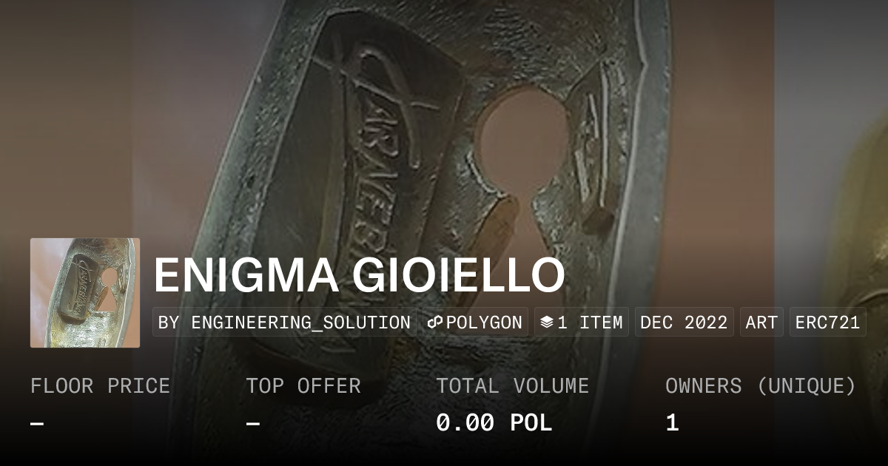Click the dash value under Top Offer
Image resolution: width=888 pixels, height=466 pixels.
[253, 423]
